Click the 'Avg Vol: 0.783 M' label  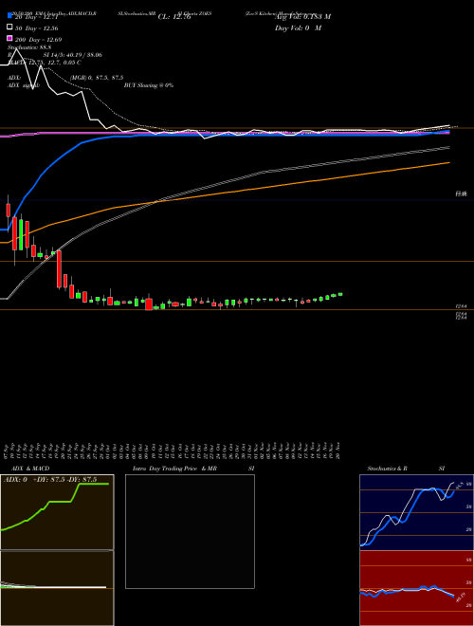click(x=303, y=17)
